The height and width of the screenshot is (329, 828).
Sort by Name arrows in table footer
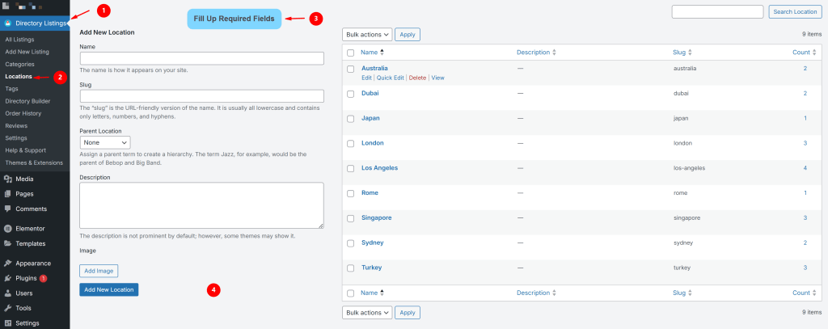382,293
